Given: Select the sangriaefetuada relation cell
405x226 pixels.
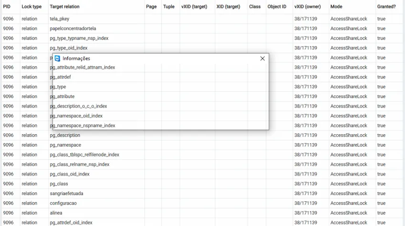Looking at the screenshot, I should [96, 194].
